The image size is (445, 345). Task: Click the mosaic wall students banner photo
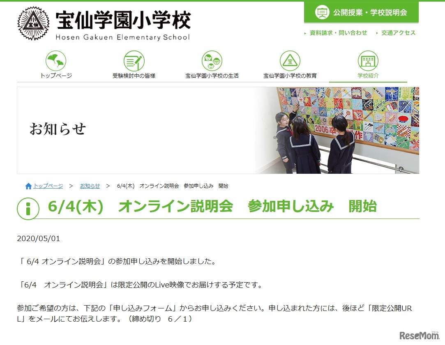(x=337, y=130)
